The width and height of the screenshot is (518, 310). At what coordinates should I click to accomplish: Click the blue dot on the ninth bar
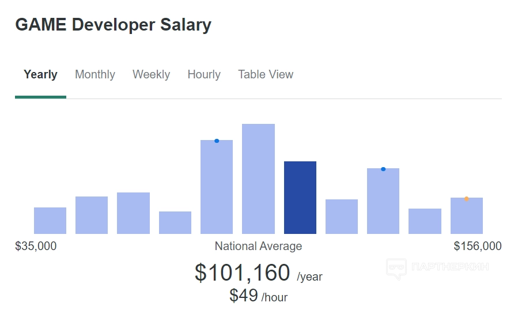[383, 169]
